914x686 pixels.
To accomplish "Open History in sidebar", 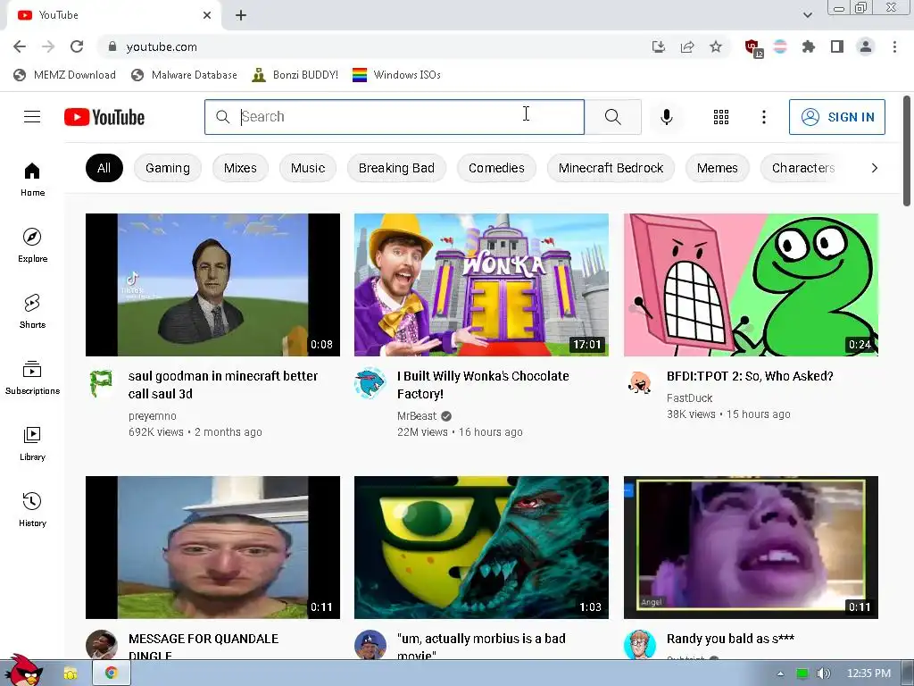I will [32, 509].
